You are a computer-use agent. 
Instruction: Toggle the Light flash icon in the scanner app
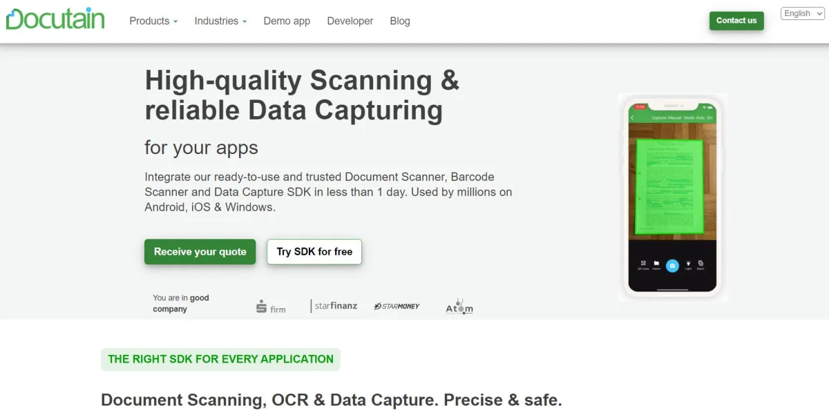(689, 264)
